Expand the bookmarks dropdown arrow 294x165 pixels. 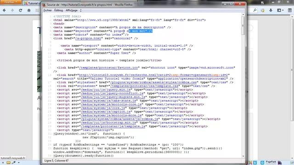coord(283,11)
